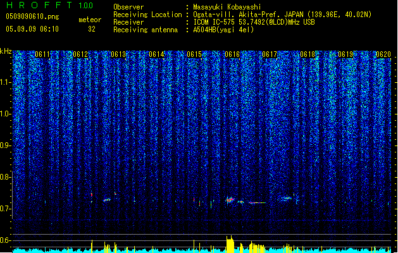The width and height of the screenshot is (398, 253).
Task: Click the kHz axis unit label
Action: [6, 51]
